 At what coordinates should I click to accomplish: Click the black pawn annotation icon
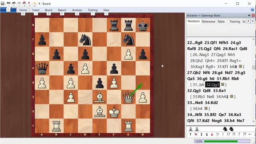(x=207, y=134)
